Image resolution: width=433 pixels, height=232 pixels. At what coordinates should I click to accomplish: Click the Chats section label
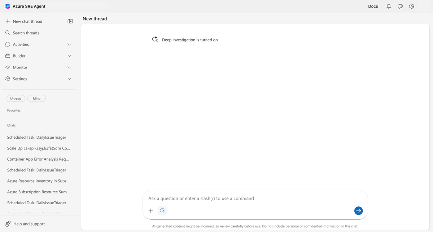coord(12,125)
